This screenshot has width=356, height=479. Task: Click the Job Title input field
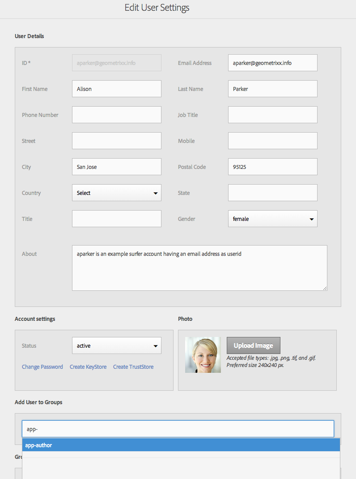point(272,115)
